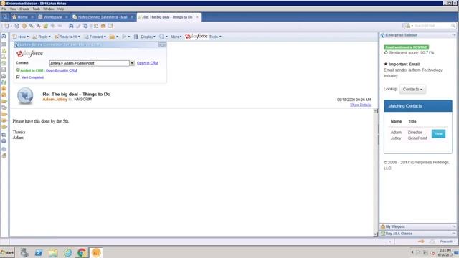Click the globe icon in left sidebar

click(4, 141)
